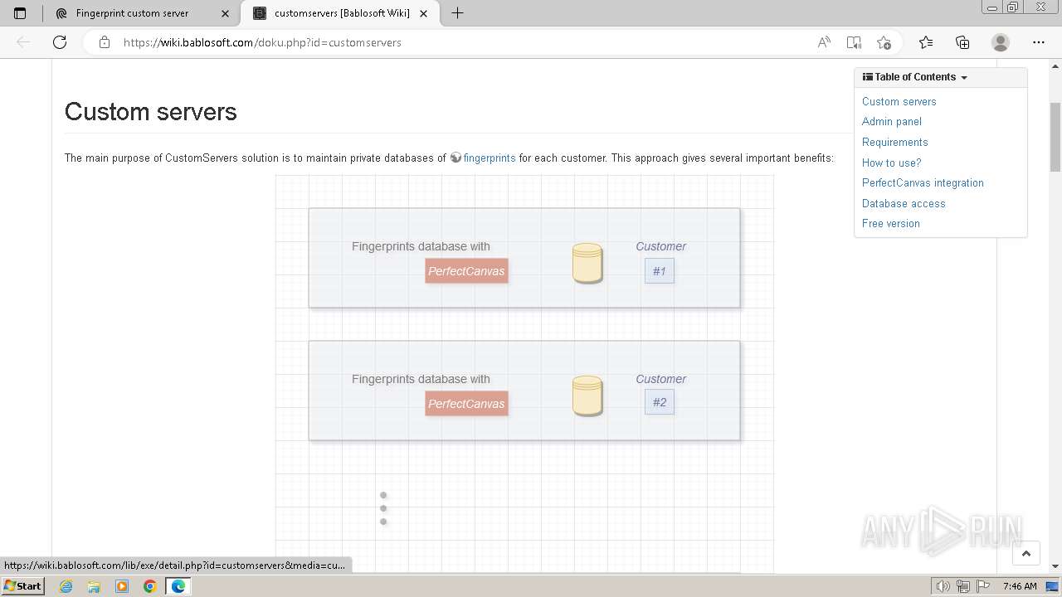The width and height of the screenshot is (1062, 597).
Task: Close the customservers Bablosoft Wiki tab
Action: 425,13
